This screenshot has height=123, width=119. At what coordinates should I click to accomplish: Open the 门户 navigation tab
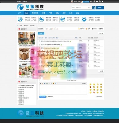click(20, 13)
